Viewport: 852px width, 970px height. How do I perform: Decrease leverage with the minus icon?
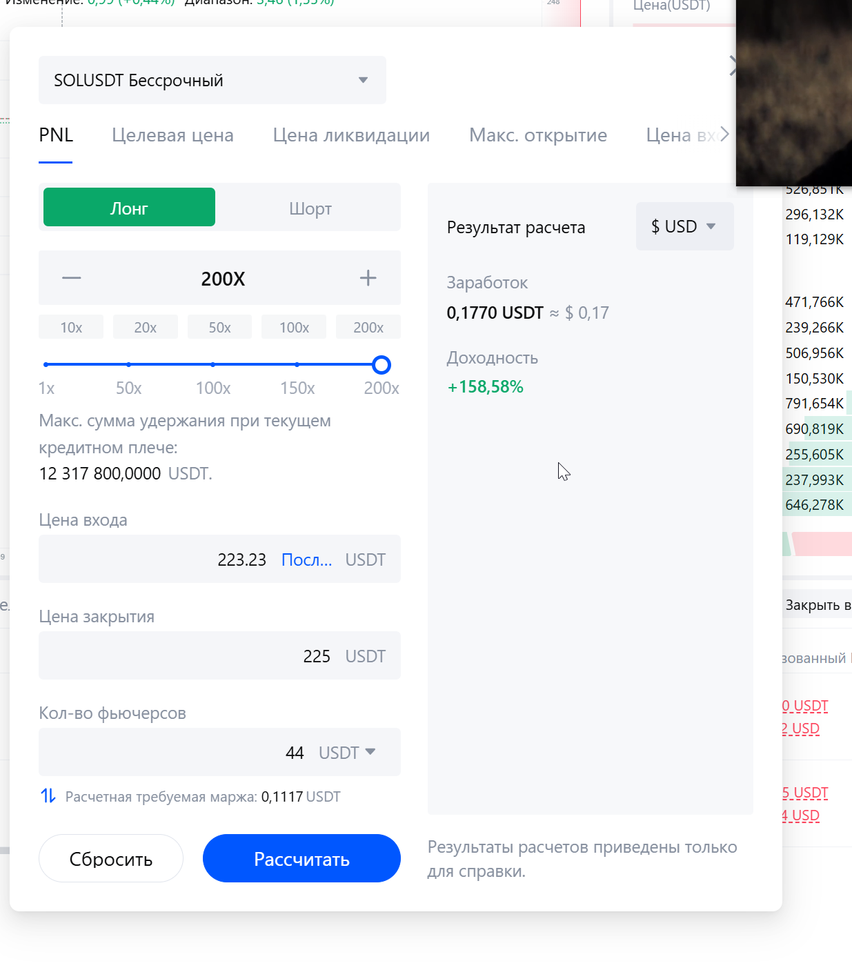click(x=72, y=278)
